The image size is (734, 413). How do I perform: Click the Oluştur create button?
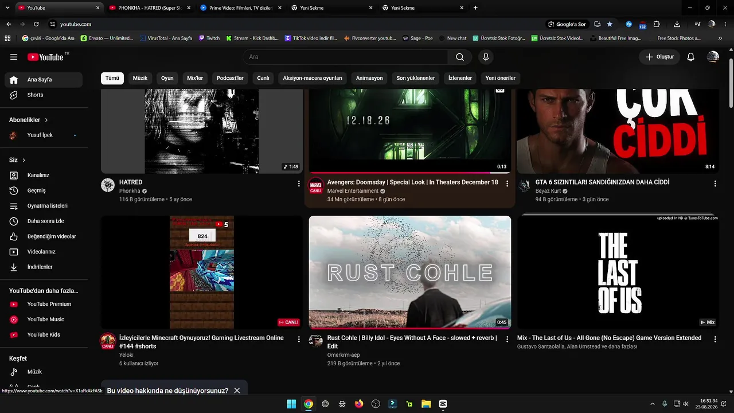point(660,57)
